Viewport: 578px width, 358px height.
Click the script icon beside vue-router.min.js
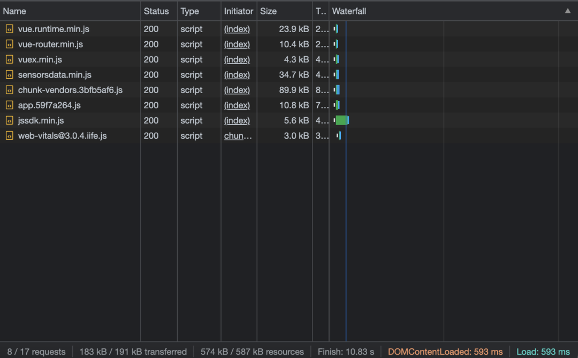(x=9, y=44)
